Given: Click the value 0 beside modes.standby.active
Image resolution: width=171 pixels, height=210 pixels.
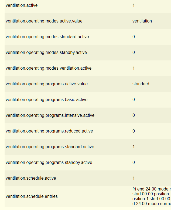Looking at the screenshot, I should [134, 53].
